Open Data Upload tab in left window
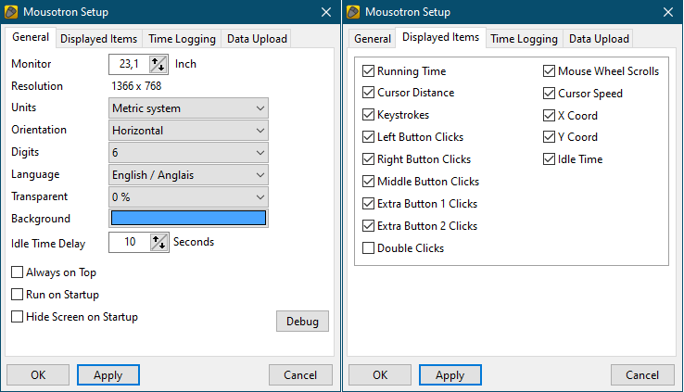684x392 pixels. click(257, 39)
